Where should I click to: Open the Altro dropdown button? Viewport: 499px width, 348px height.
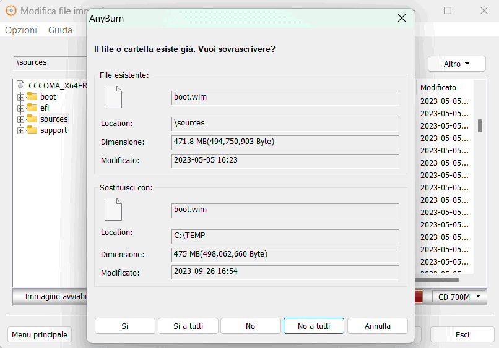[457, 64]
